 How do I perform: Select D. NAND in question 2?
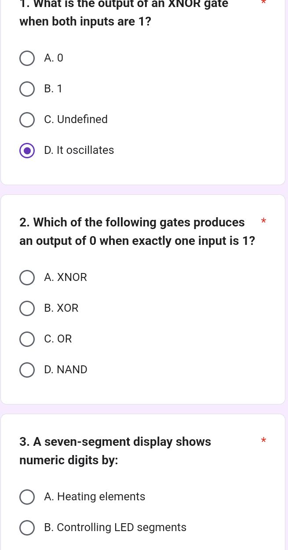click(x=27, y=370)
